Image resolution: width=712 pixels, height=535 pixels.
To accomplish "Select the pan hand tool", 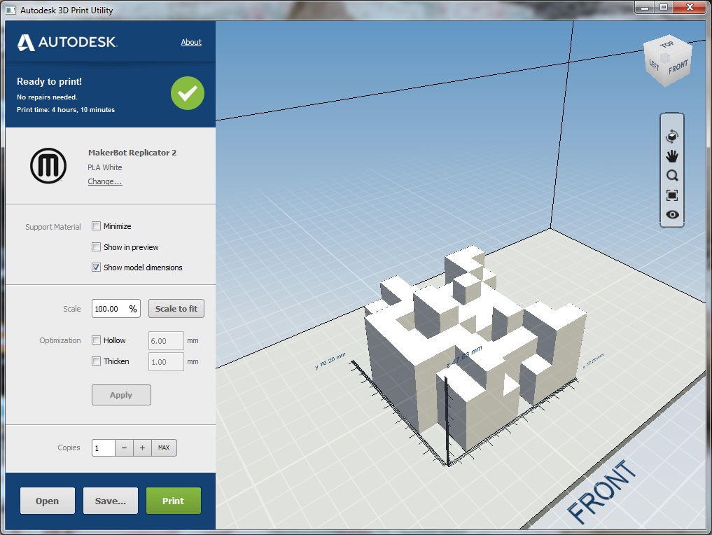I will [x=672, y=156].
